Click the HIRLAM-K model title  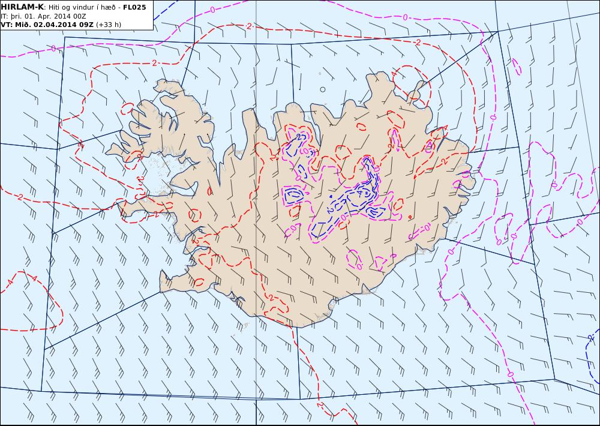[x=22, y=7]
